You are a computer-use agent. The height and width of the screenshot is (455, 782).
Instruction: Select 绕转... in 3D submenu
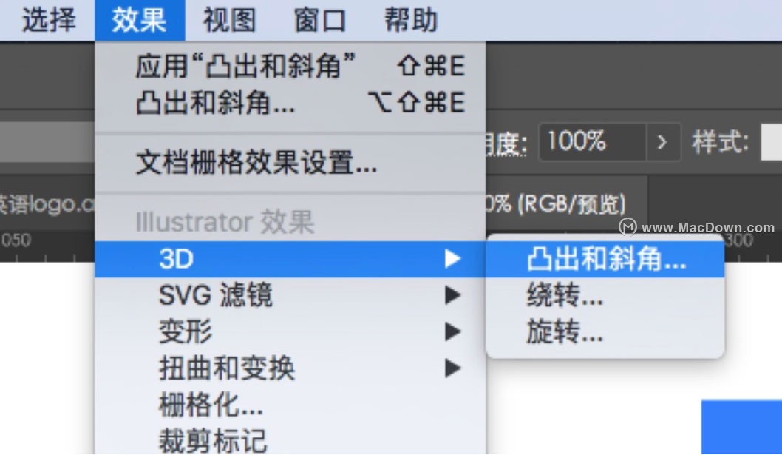[605, 295]
